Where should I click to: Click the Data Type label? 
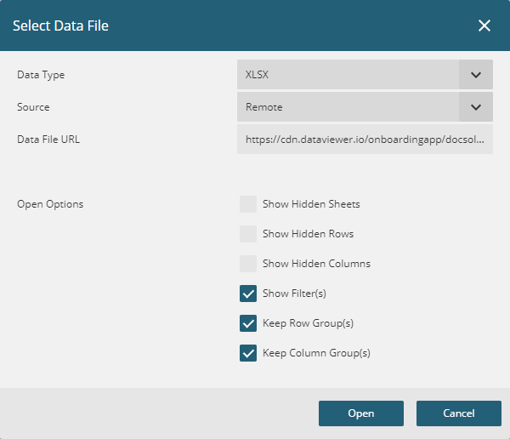[41, 75]
